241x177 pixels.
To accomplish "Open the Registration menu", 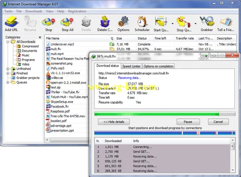I will 77,11.
